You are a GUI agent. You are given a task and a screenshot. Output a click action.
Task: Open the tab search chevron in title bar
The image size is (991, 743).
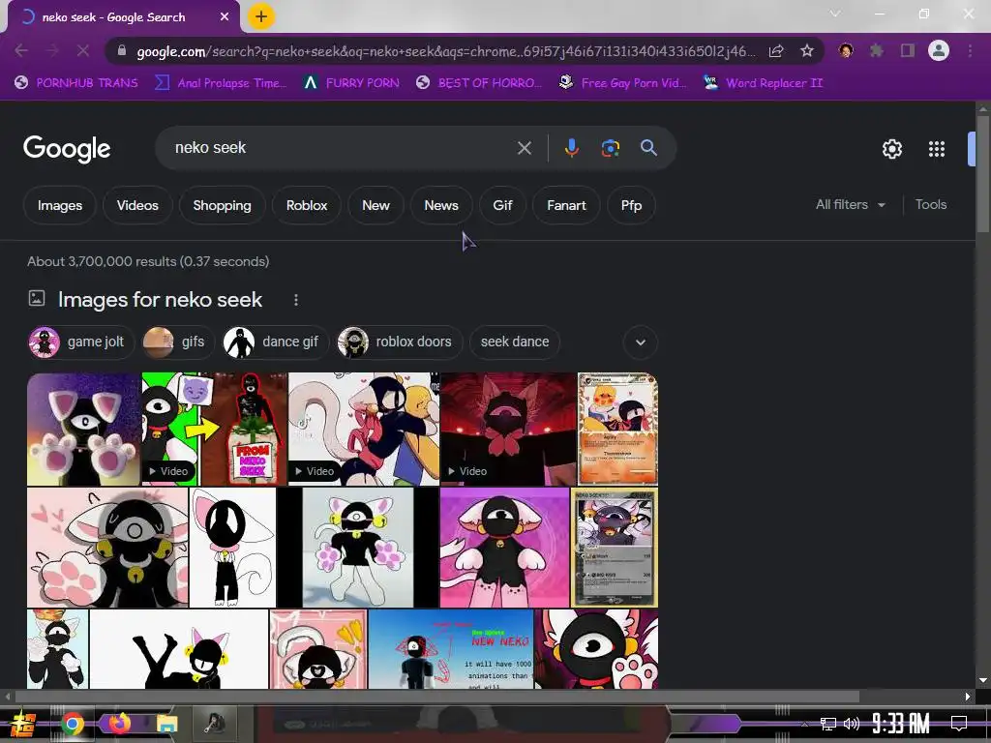(835, 14)
